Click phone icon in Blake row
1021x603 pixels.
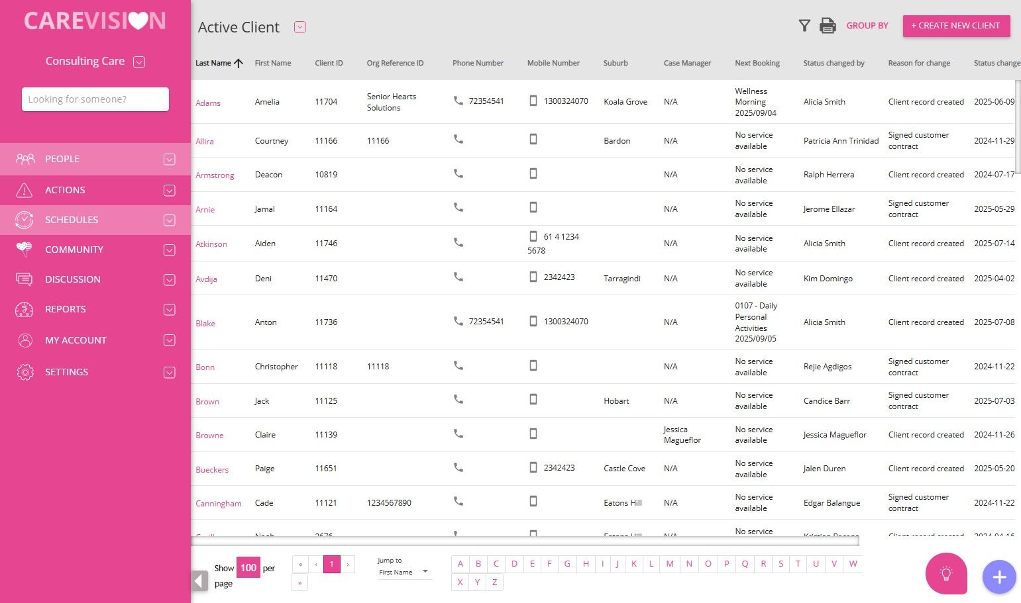pos(458,321)
